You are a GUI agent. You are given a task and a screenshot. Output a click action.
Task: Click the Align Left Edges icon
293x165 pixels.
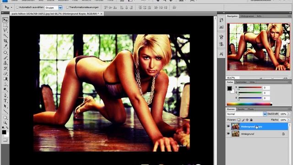[x=122, y=7]
